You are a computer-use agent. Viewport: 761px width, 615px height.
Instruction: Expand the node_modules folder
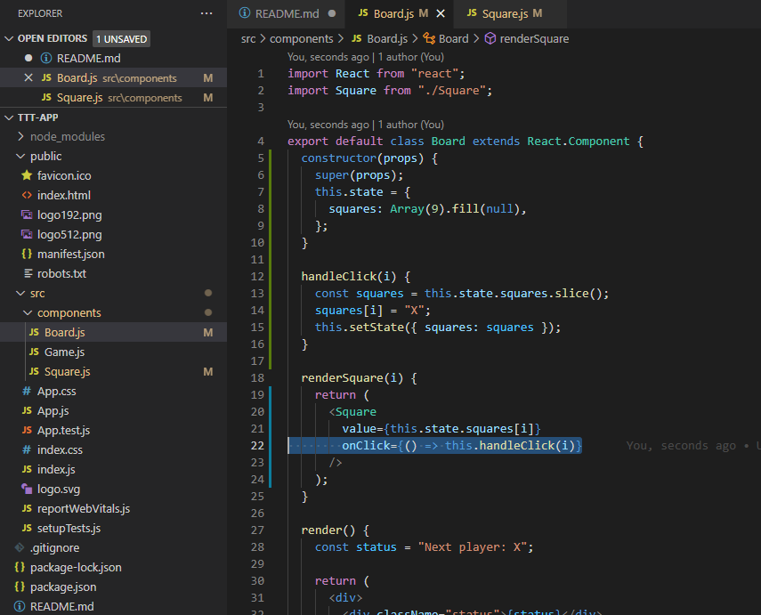coord(20,136)
